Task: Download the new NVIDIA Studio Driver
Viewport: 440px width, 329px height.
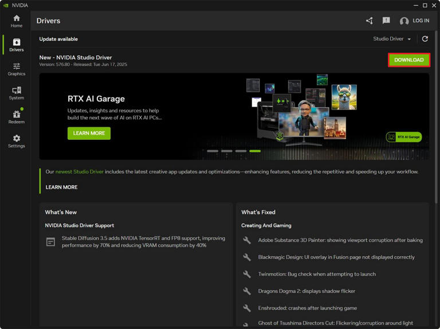Action: click(409, 60)
